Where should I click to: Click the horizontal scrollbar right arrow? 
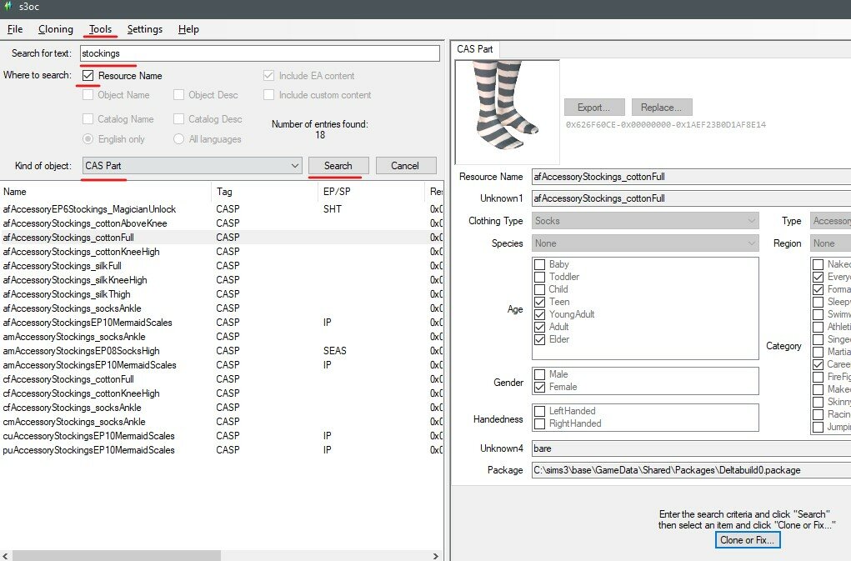coord(435,556)
